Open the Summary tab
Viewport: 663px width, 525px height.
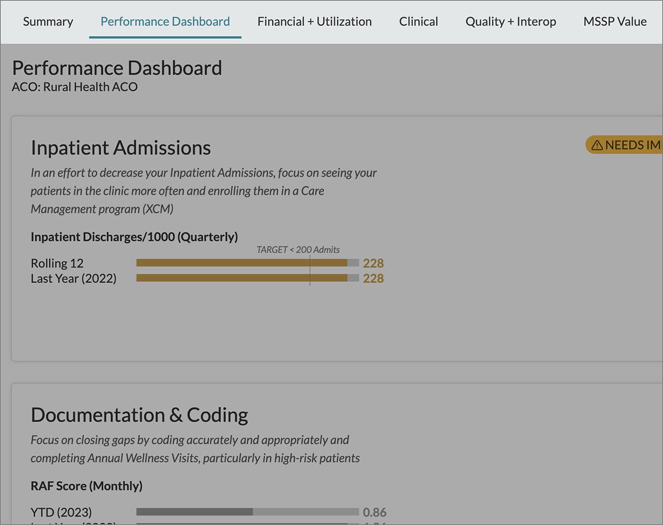click(48, 22)
